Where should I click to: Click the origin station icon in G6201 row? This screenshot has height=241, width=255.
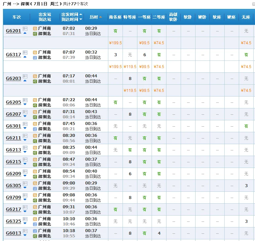coord(35,29)
